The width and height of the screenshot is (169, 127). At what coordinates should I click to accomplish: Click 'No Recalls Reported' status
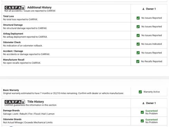click(152, 61)
